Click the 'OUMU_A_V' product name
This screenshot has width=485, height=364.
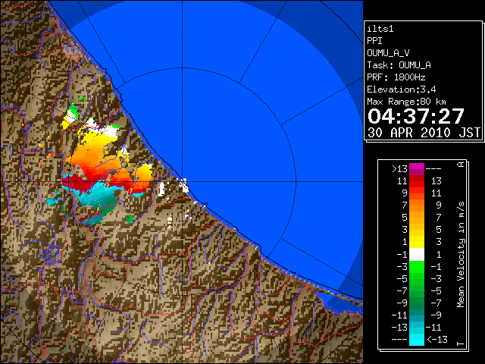(388, 53)
